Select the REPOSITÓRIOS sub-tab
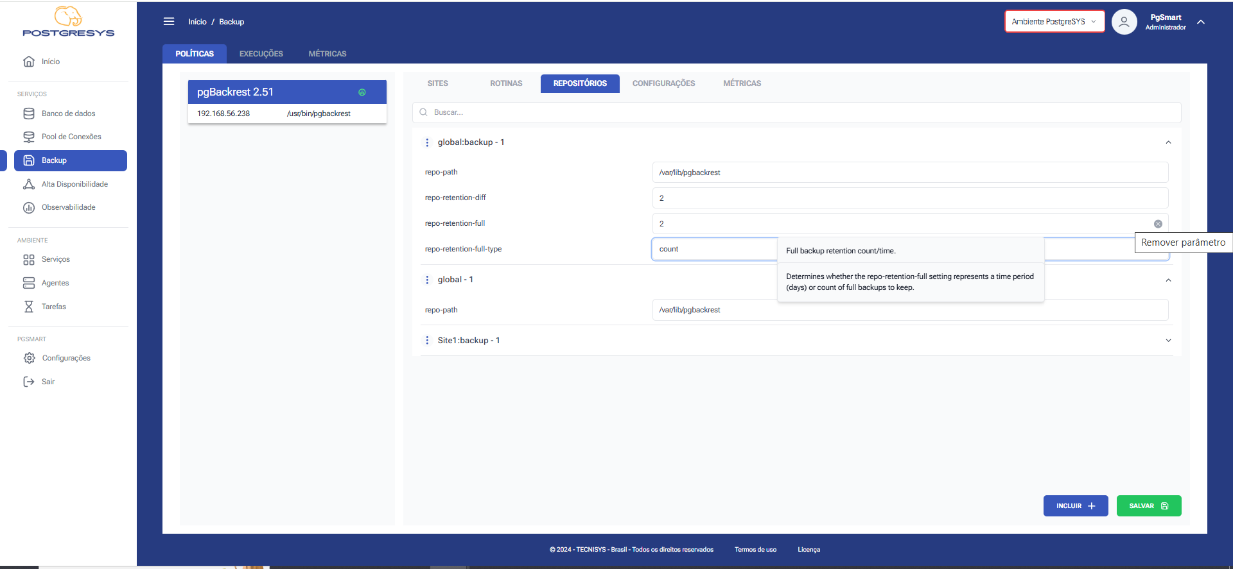 click(x=580, y=83)
